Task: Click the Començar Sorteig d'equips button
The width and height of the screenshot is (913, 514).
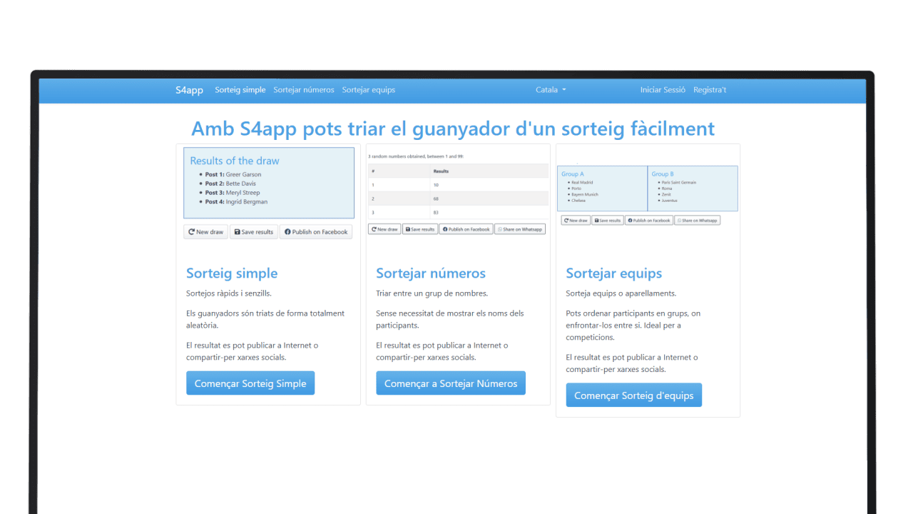Action: point(633,395)
